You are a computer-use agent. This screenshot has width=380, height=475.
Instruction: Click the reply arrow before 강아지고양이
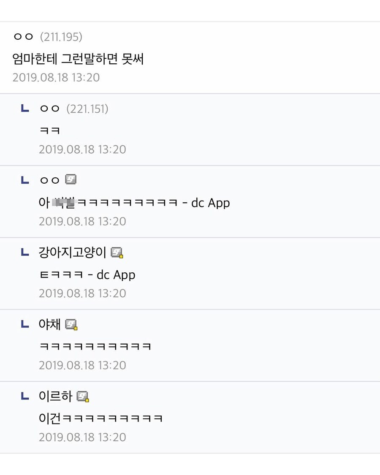point(25,252)
